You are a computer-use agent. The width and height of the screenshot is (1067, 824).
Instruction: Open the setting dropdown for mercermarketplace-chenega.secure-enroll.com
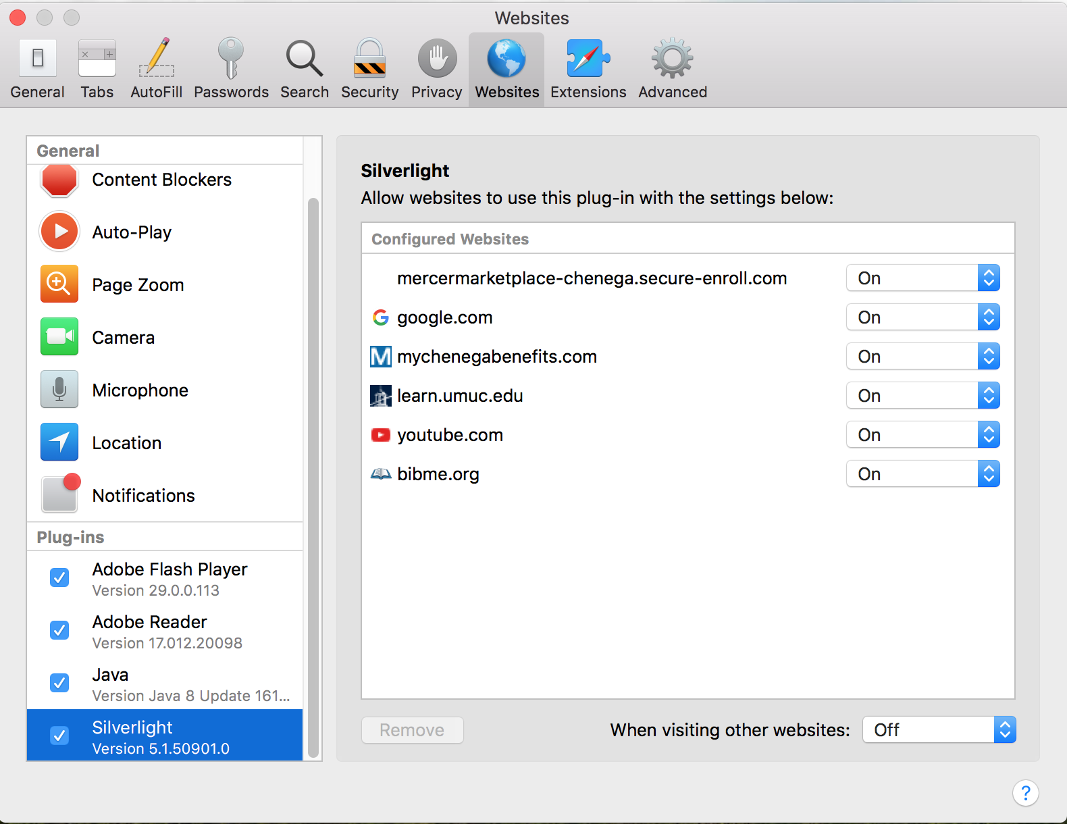(923, 278)
